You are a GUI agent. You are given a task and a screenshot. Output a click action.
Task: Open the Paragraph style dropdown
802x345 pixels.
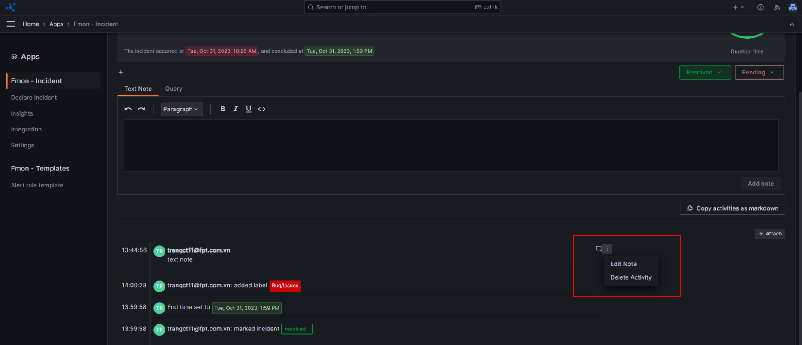pos(180,109)
